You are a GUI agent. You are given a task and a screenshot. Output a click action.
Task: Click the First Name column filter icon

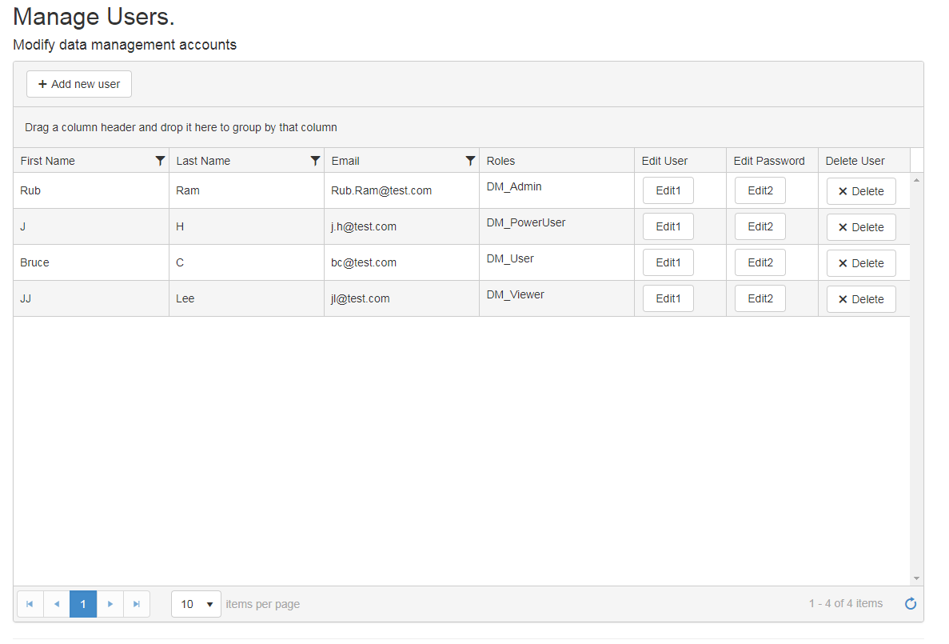coord(160,161)
